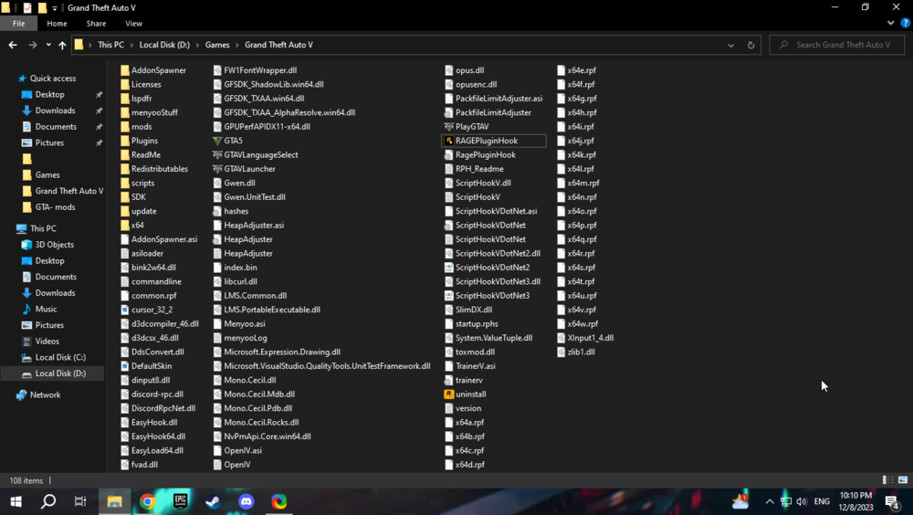Open File Explorer help question mark
The height and width of the screenshot is (515, 913).
(905, 24)
